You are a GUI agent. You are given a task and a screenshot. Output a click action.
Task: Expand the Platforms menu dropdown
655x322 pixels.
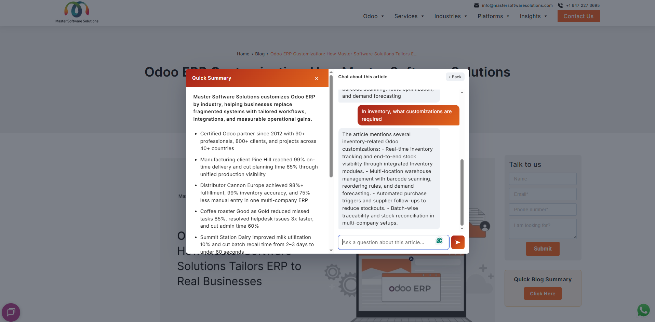coord(494,16)
